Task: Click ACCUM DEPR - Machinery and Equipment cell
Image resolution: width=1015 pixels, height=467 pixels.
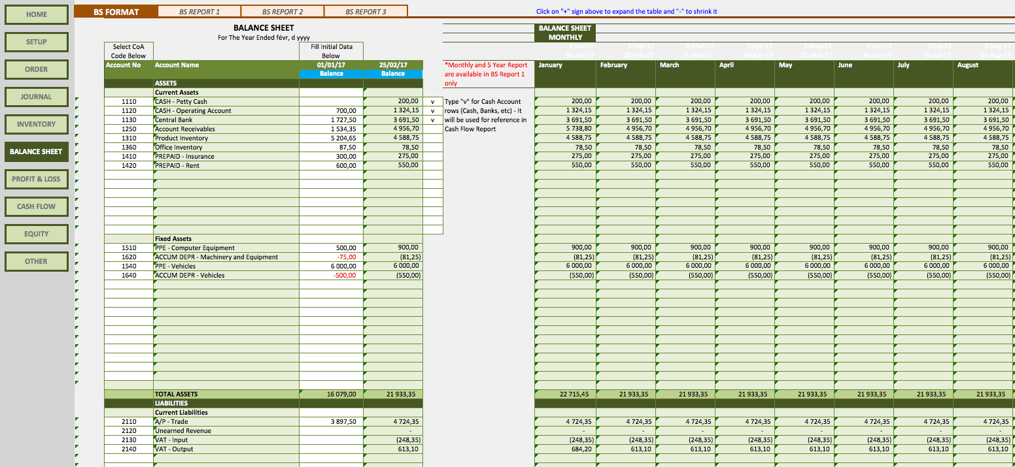Action: (x=226, y=257)
